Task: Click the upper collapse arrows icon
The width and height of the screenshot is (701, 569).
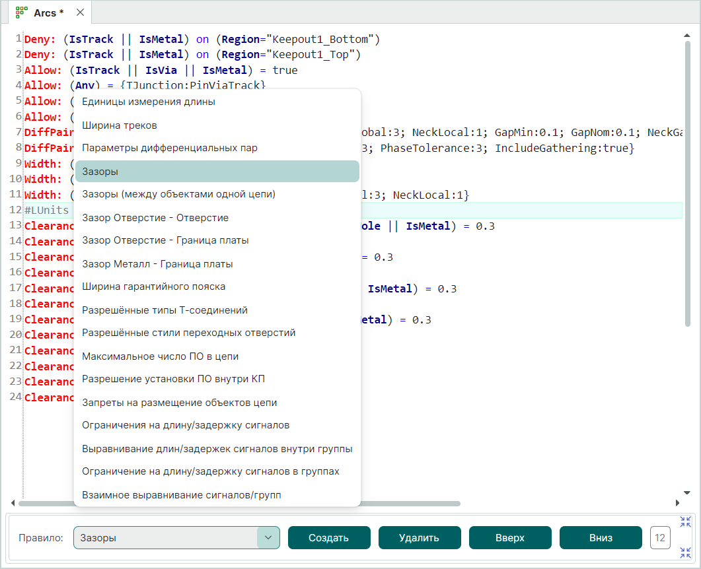Action: 685,521
